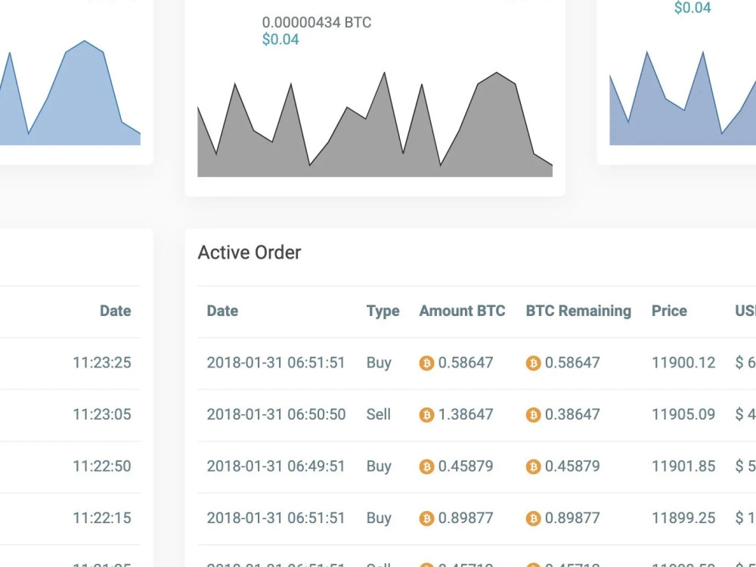This screenshot has height=567, width=756.
Task: Select time 11:22:15 in left table
Action: 102,519
